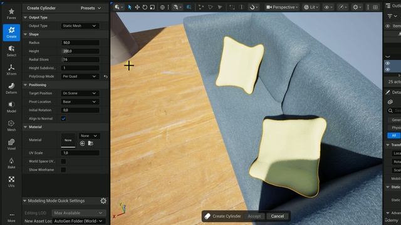Edit the Radial Slices field
This screenshot has width=401, height=225.
[x=80, y=60]
